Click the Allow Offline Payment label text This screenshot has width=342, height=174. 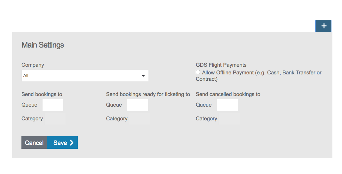coord(261,73)
